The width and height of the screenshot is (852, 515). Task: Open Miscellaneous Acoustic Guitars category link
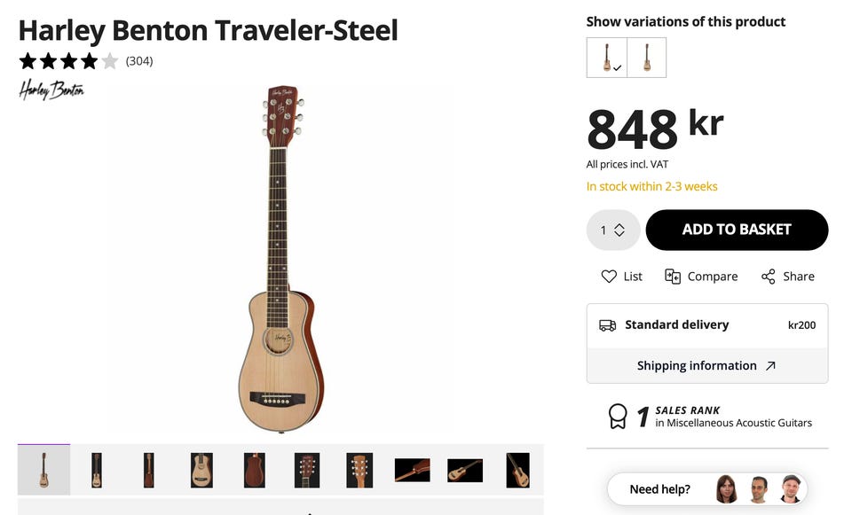733,423
